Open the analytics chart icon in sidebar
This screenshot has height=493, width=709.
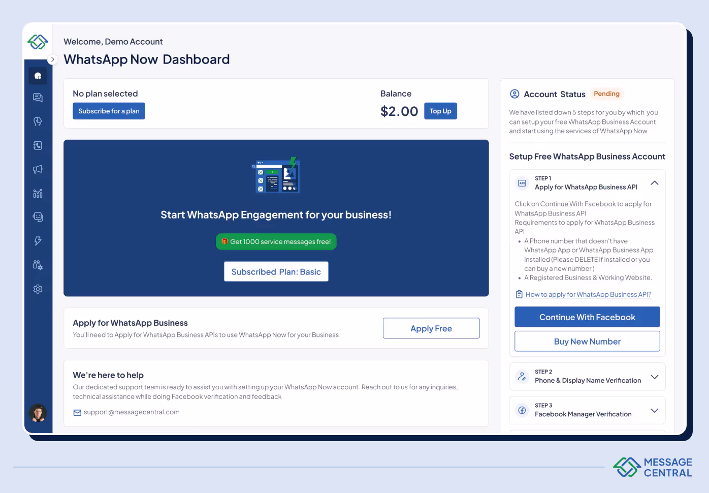pos(38,193)
